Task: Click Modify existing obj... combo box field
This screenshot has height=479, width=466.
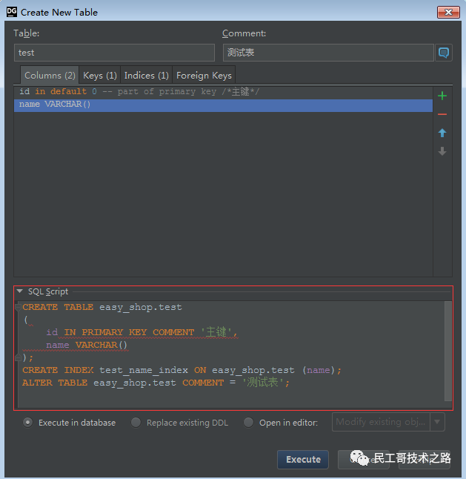Action: pos(381,422)
